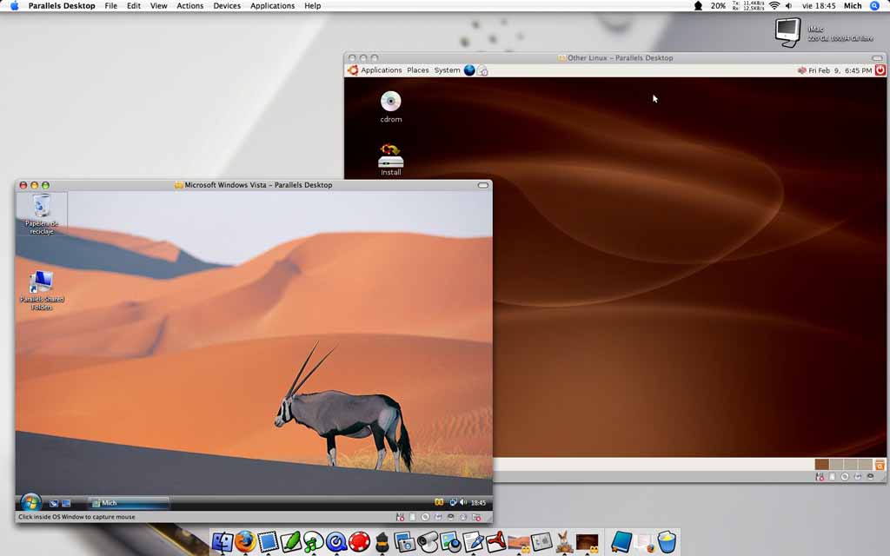Open the Apple menu
Viewport: 890px width, 556px height.
tap(14, 6)
